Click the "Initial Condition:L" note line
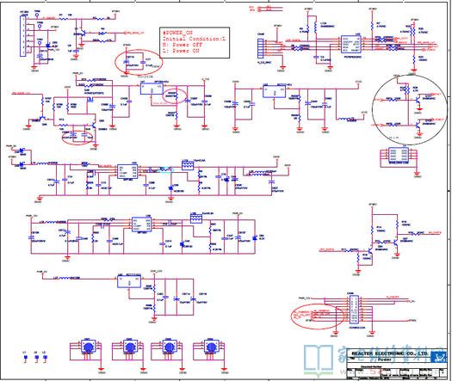The width and height of the screenshot is (452, 381). [x=195, y=39]
